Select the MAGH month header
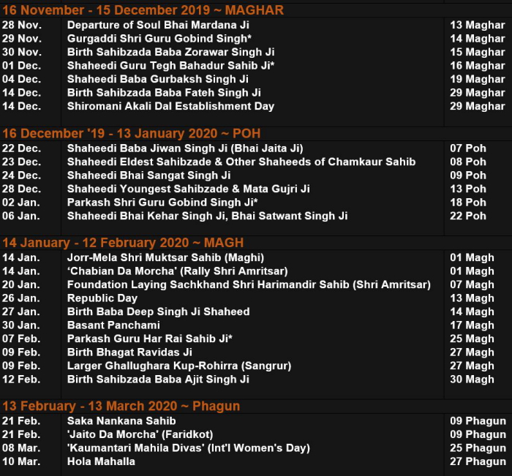The height and width of the screenshot is (476, 512). click(x=123, y=243)
